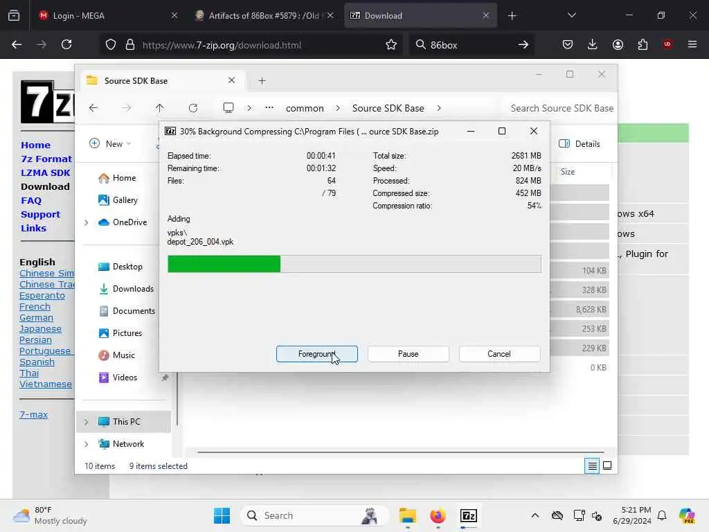This screenshot has width=709, height=532.
Task: Refresh the Source SDK Base folder
Action: coord(193,108)
